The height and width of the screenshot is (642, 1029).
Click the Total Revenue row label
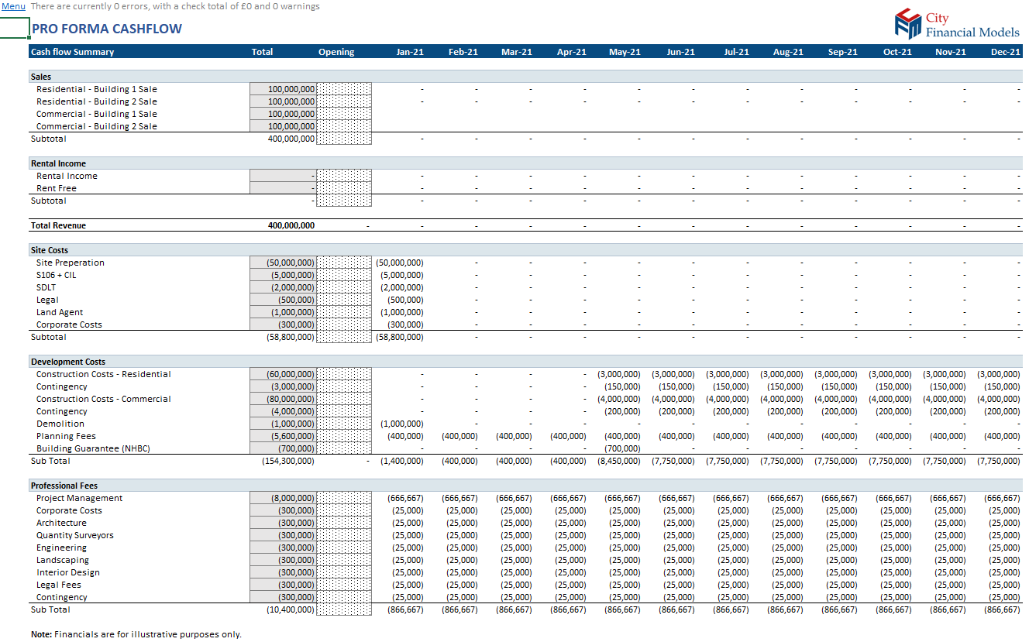[58, 225]
